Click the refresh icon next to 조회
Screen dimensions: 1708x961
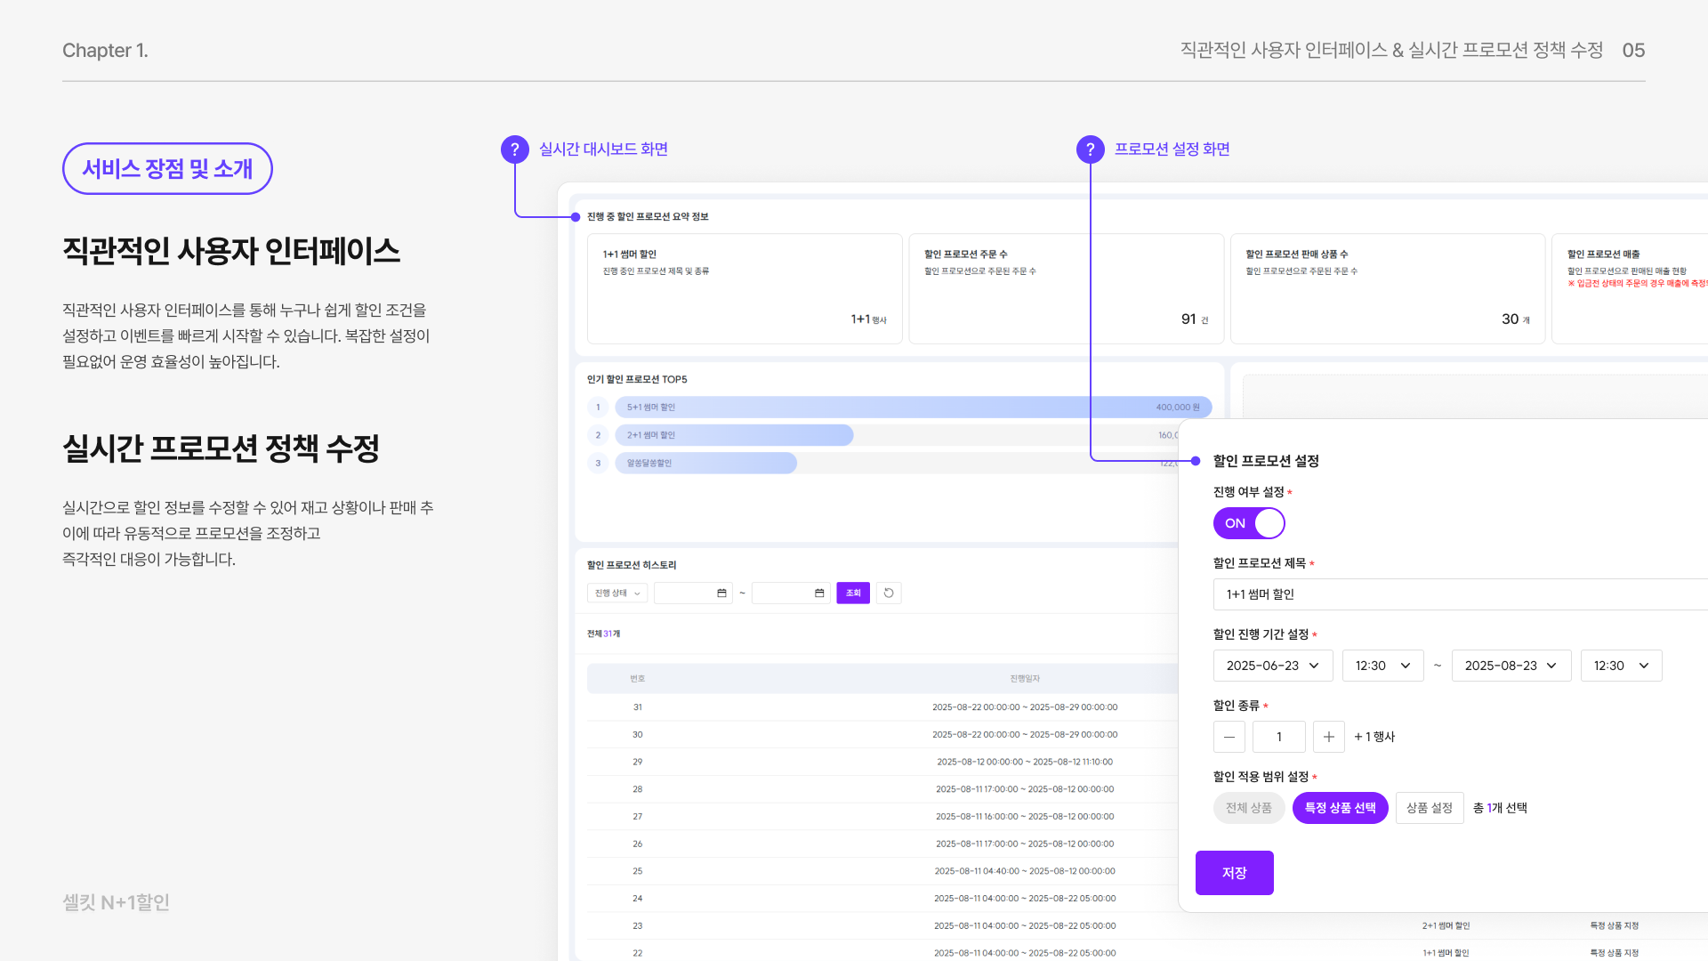[x=889, y=594]
